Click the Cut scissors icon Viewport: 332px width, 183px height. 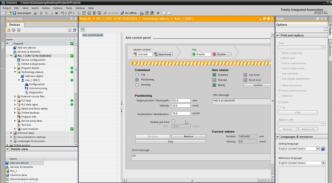41,13
